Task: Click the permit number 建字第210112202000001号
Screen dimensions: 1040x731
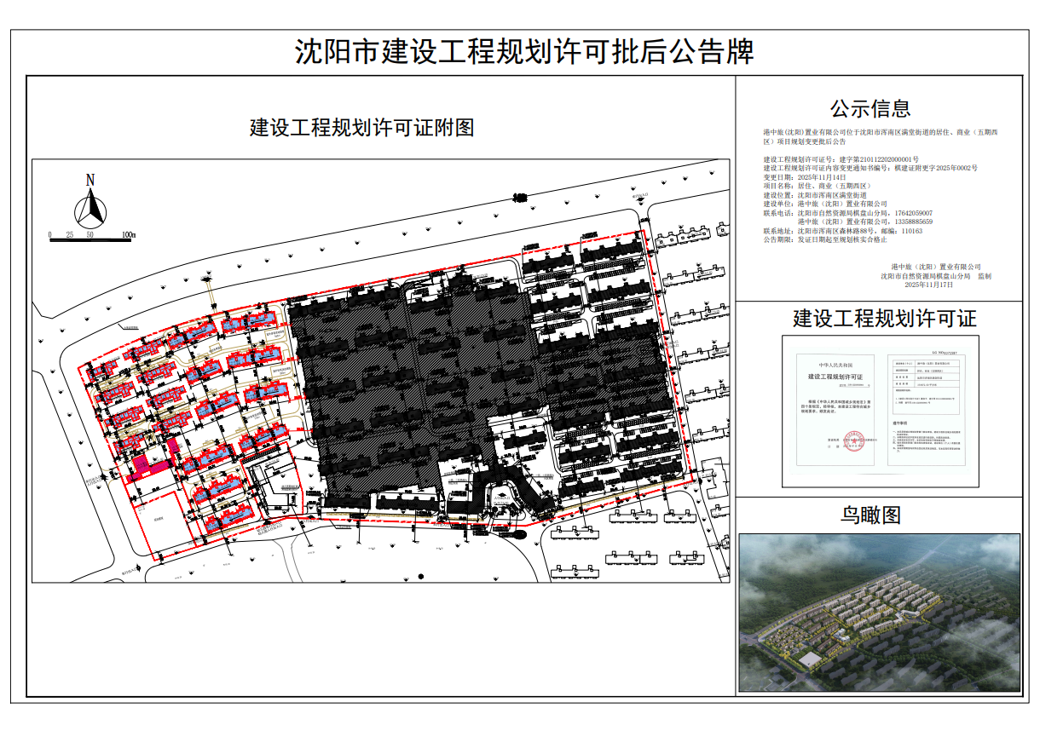Action: pos(878,159)
